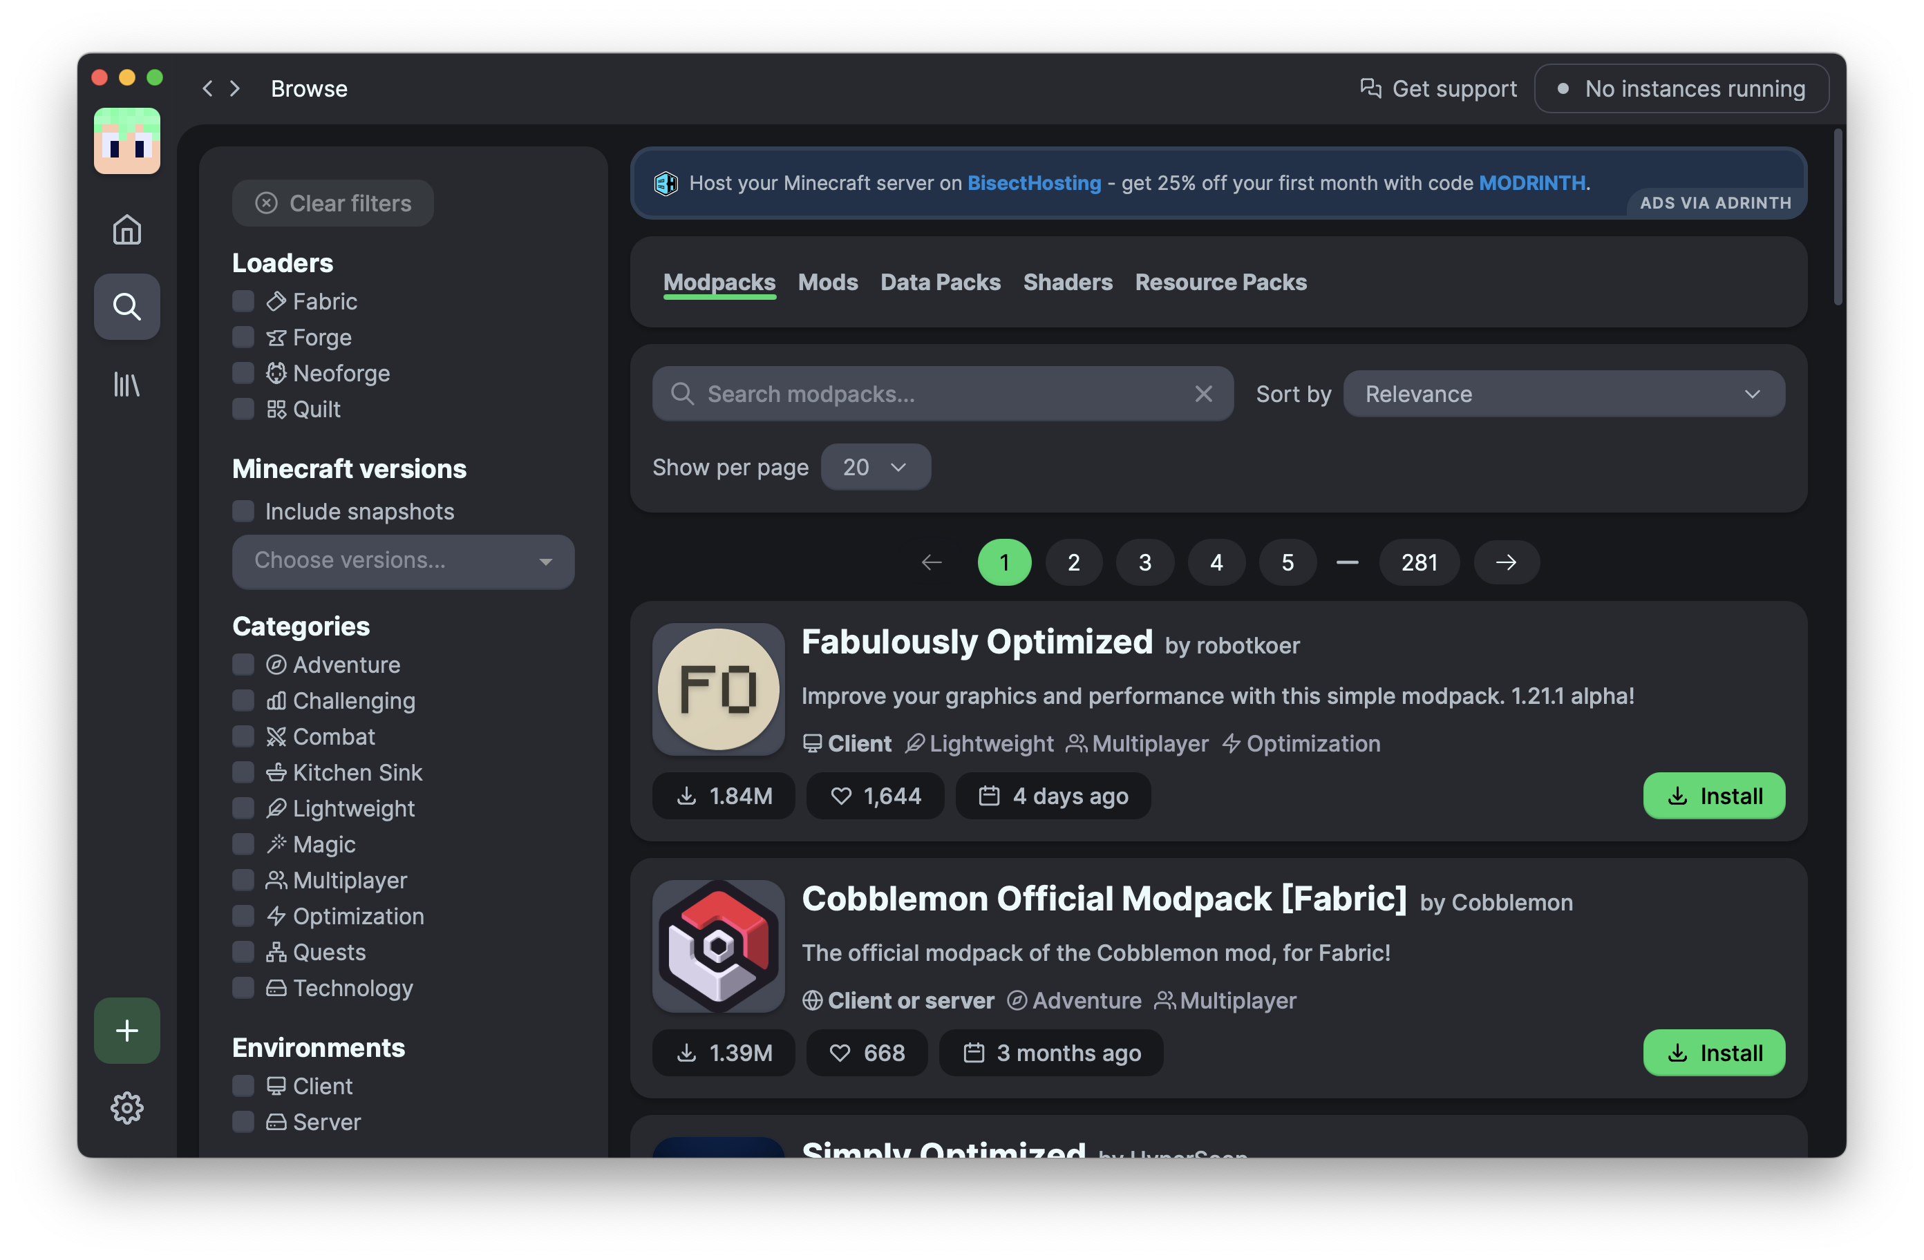Viewport: 1924px width, 1260px height.
Task: Switch to the Modpacks tab
Action: (719, 282)
